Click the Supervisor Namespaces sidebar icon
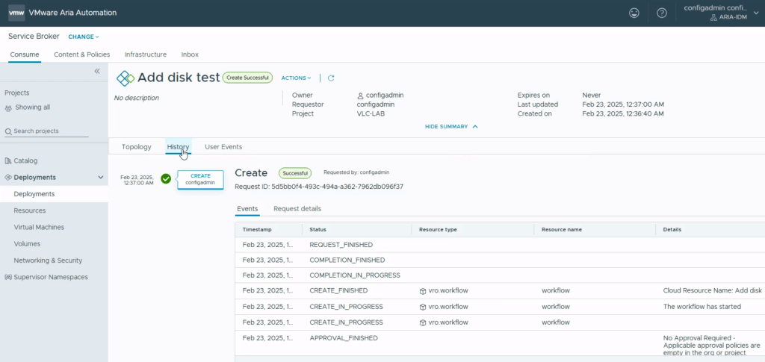 8,277
